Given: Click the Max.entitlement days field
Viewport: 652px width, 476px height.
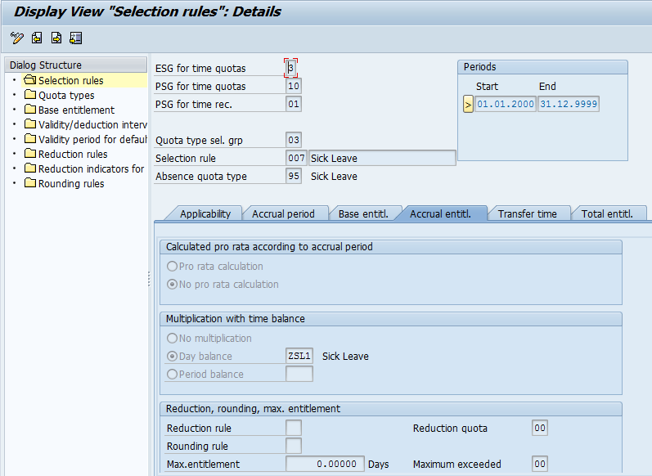Looking at the screenshot, I should [x=325, y=465].
